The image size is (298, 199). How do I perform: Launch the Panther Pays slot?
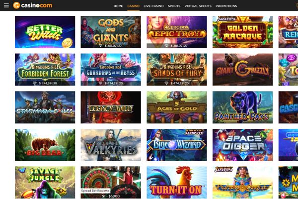(x=242, y=107)
